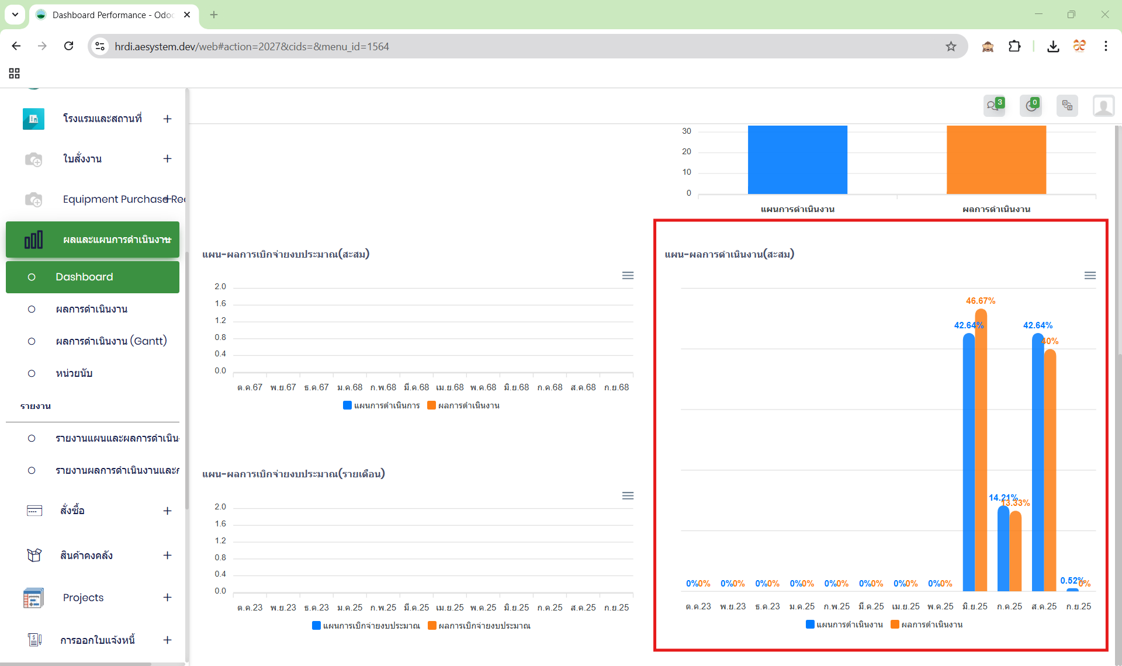The width and height of the screenshot is (1122, 666).
Task: Open hamburger menu of cumulative performance chart
Action: [1090, 275]
